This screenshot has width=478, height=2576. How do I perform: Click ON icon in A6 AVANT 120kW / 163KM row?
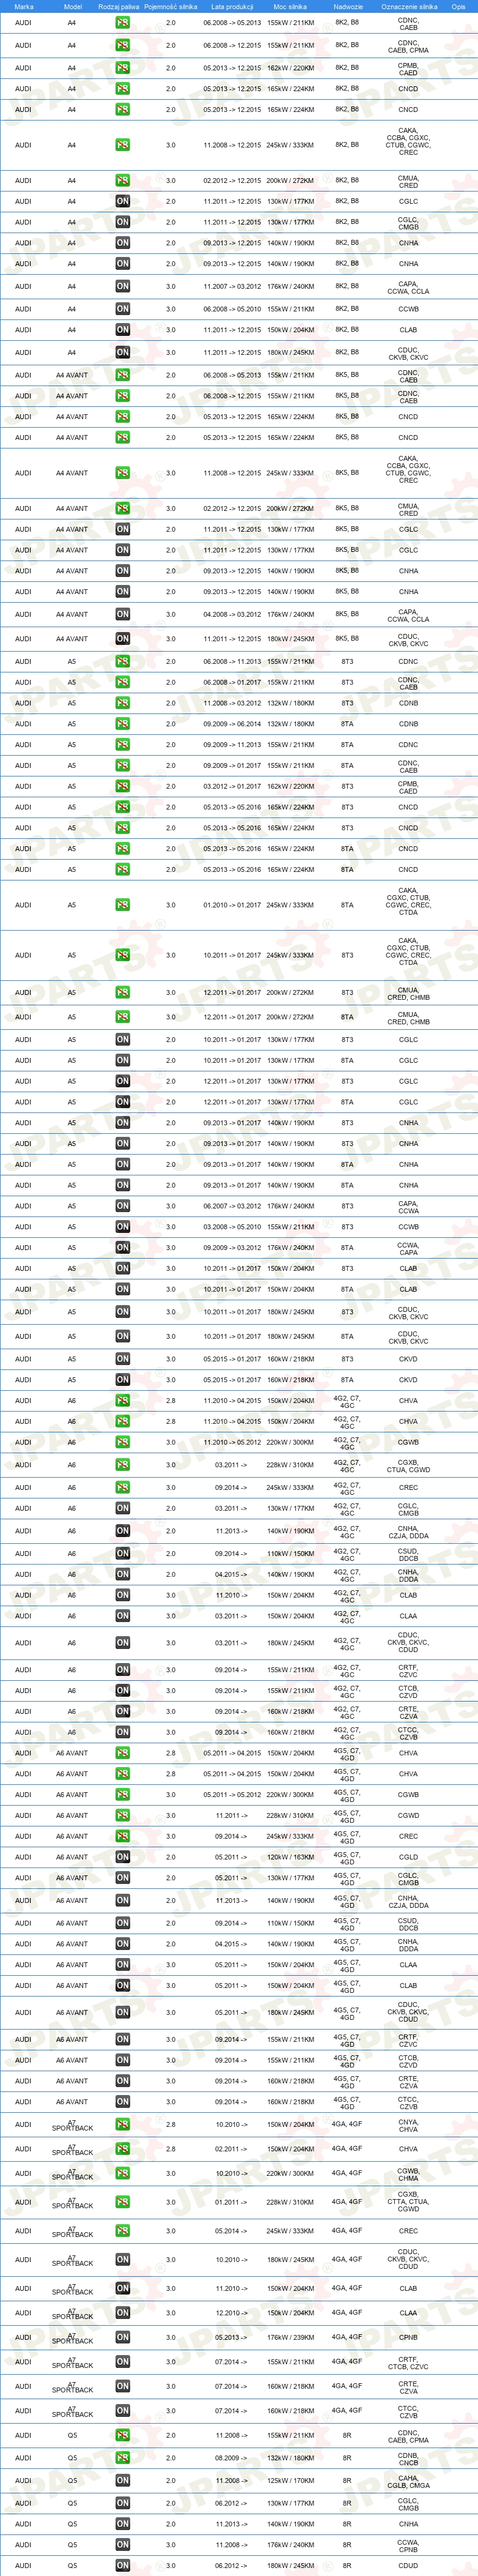point(122,1857)
